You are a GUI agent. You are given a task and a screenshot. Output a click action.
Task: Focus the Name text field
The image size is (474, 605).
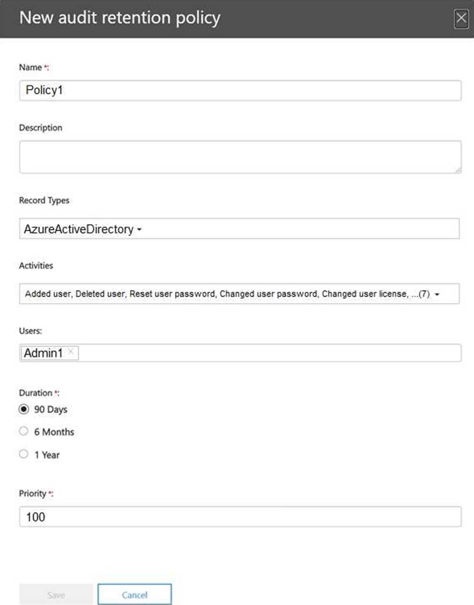240,90
